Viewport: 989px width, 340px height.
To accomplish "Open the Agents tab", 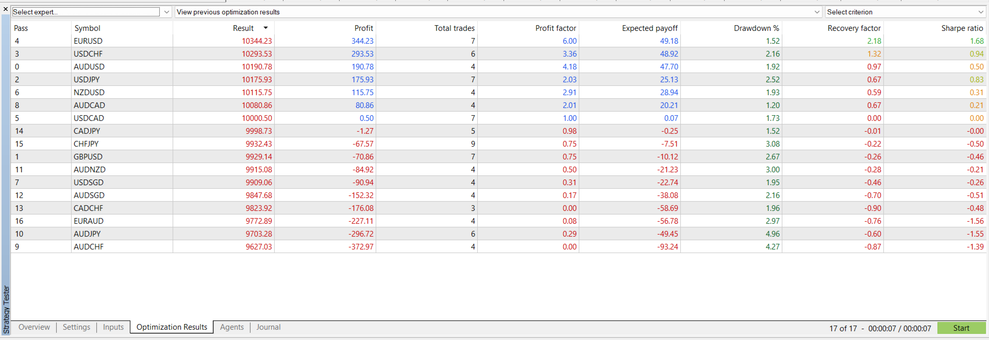I will pos(232,327).
